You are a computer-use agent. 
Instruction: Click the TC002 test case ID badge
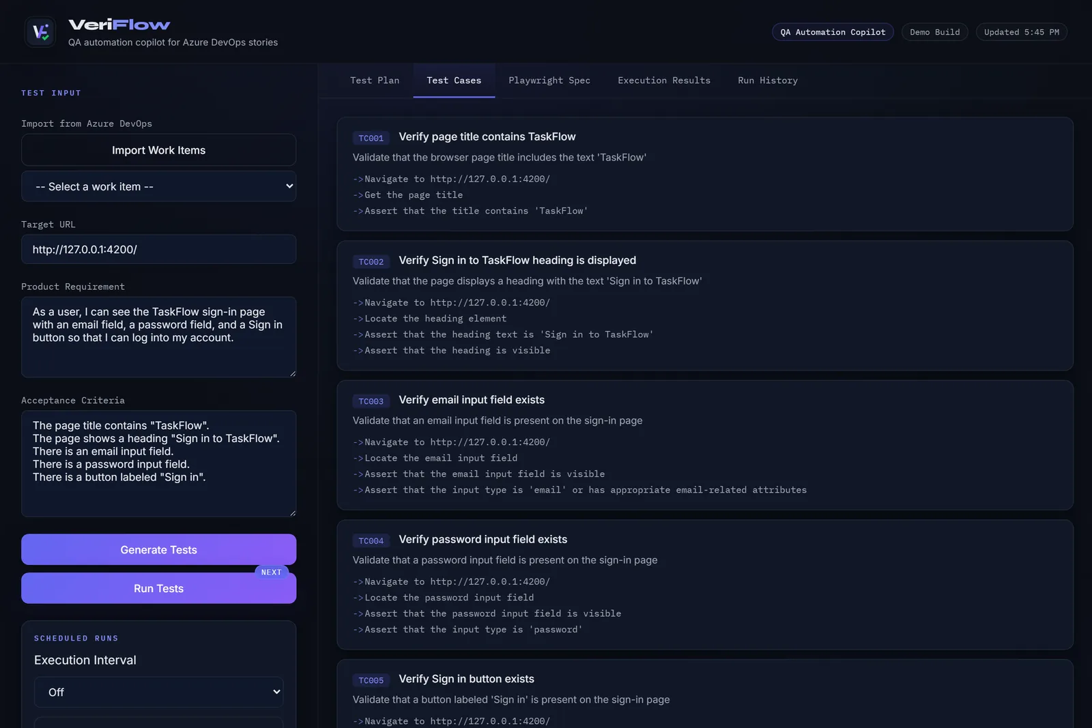371,261
